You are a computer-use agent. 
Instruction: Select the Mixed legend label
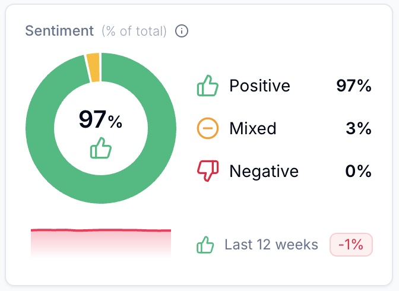click(252, 128)
